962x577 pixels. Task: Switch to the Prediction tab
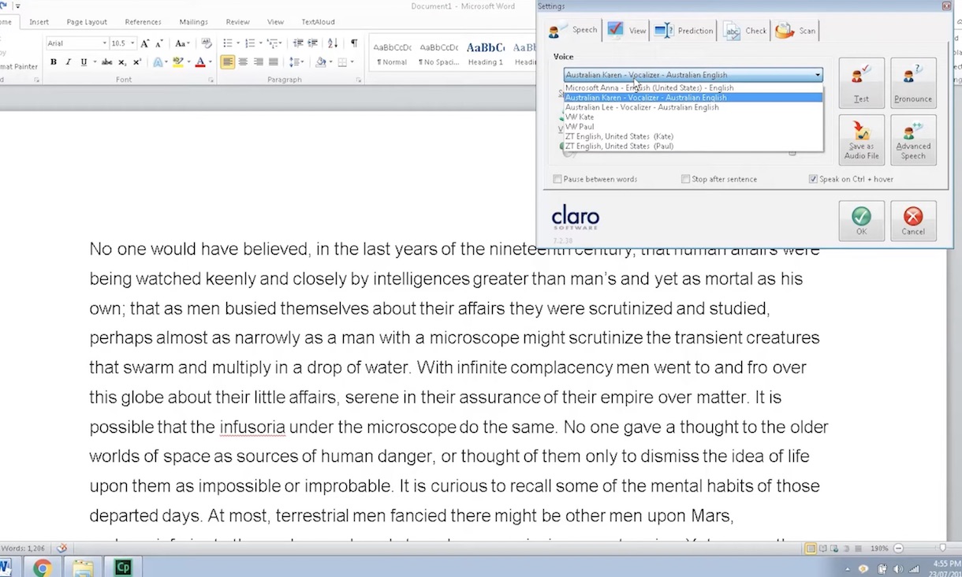684,31
